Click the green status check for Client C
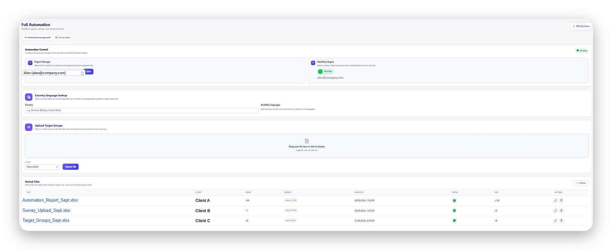This screenshot has height=250, width=612. point(454,221)
